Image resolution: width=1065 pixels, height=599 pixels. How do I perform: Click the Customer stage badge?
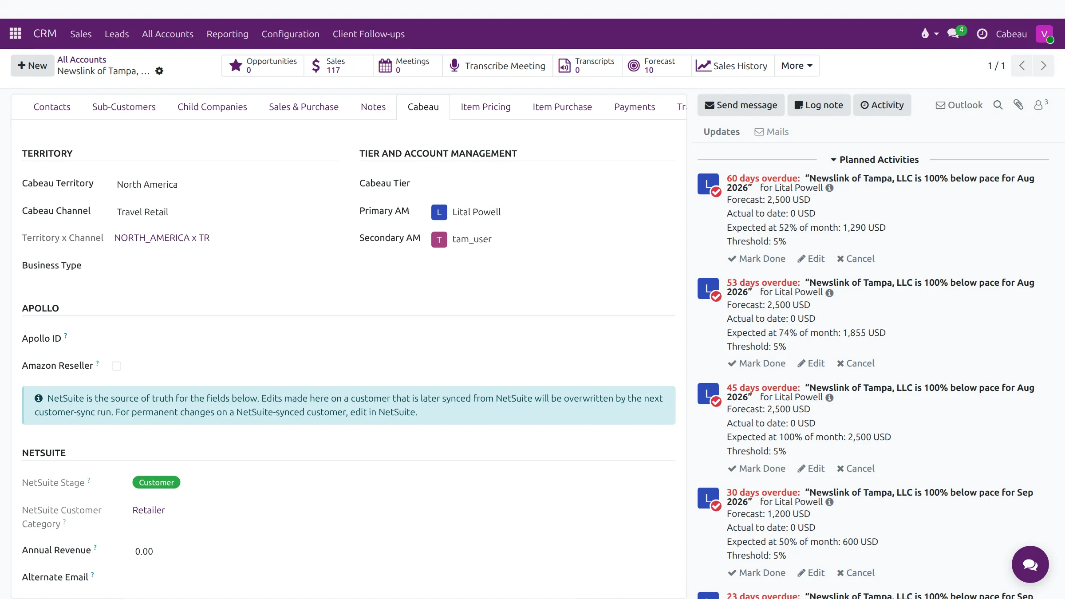tap(156, 482)
